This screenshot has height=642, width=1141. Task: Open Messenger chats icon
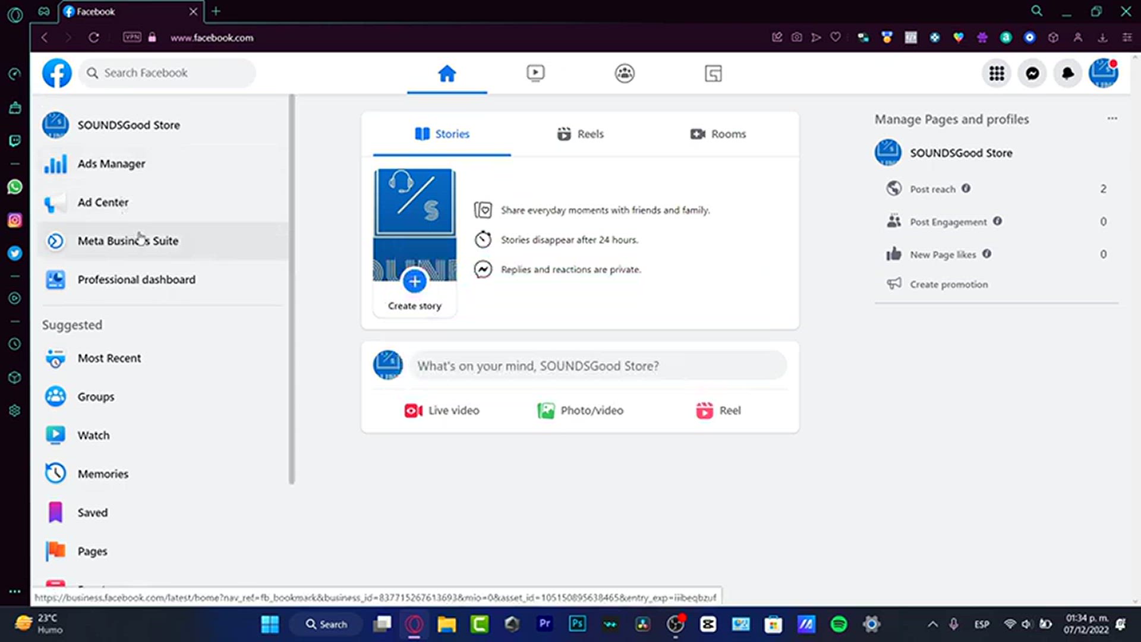coord(1032,73)
